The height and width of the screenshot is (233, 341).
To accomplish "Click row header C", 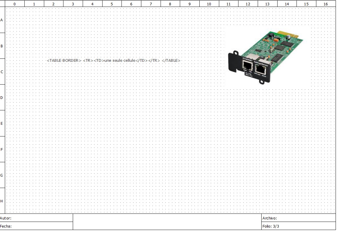I will [2, 72].
